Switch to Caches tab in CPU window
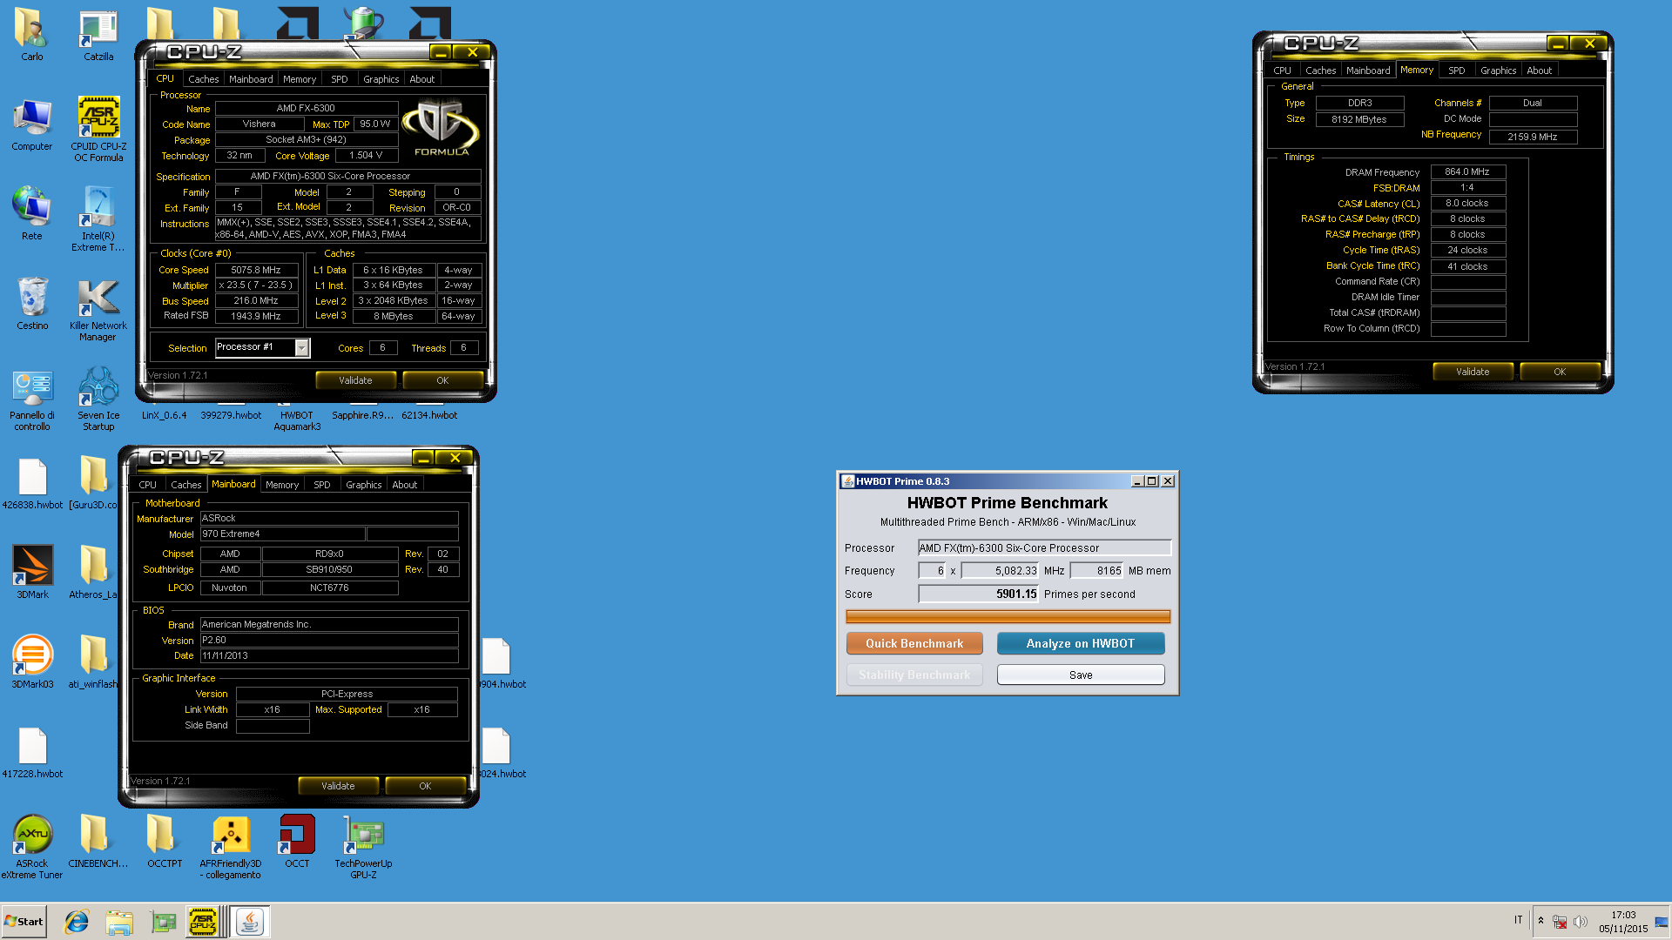 tap(203, 79)
